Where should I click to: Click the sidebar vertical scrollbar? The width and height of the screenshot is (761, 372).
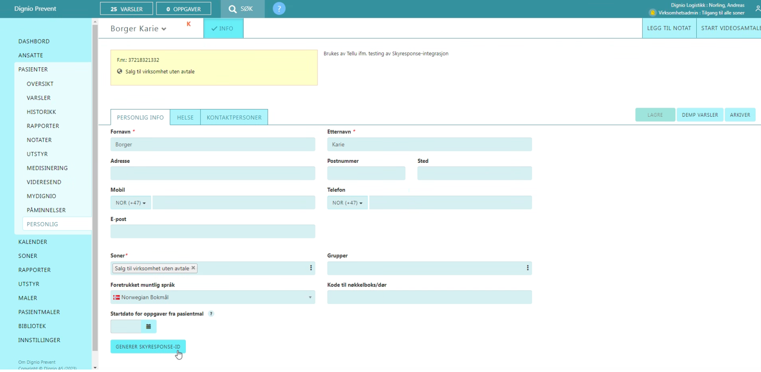coord(95,187)
